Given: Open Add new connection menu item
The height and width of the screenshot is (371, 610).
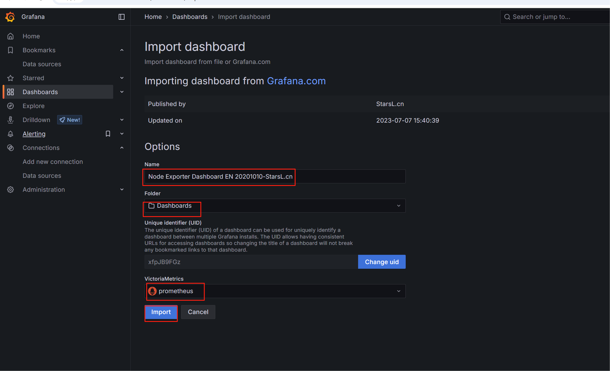Looking at the screenshot, I should coord(53,162).
